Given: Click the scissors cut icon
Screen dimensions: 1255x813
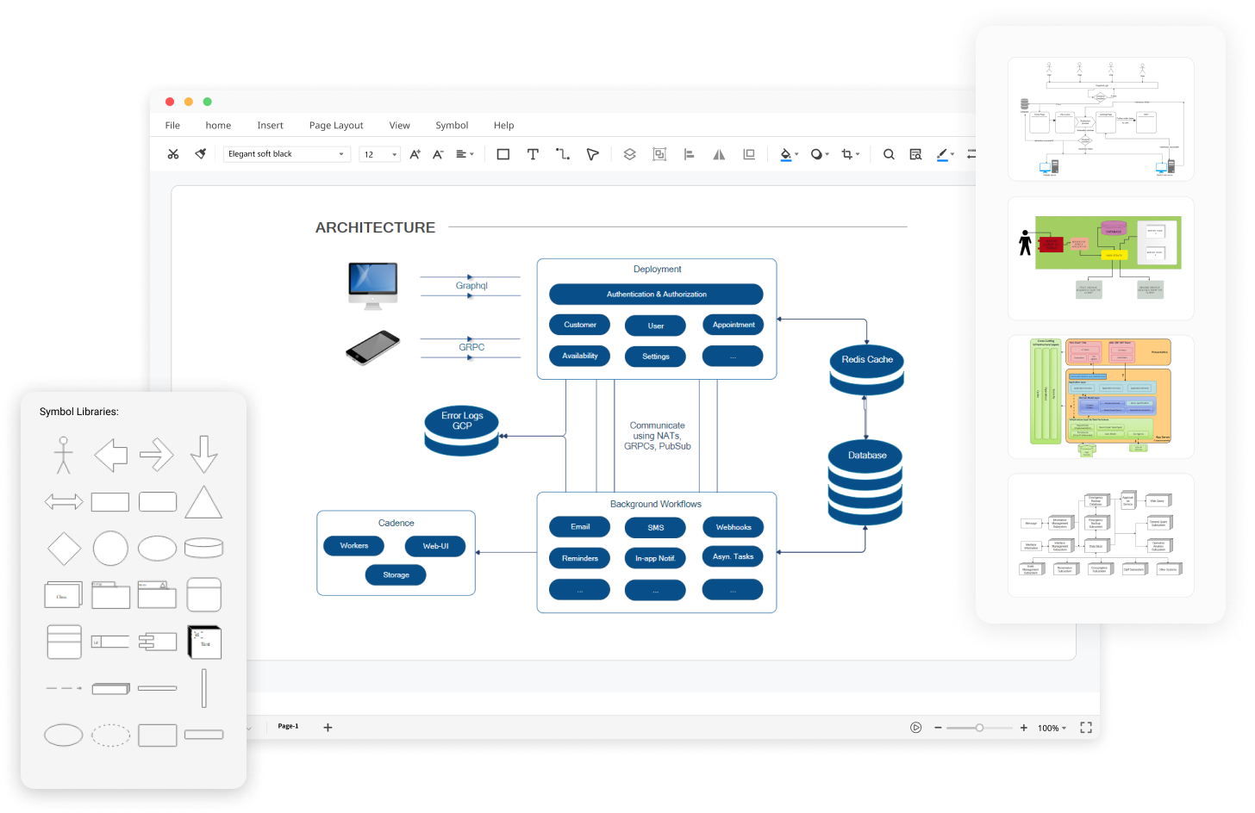Looking at the screenshot, I should (x=173, y=154).
